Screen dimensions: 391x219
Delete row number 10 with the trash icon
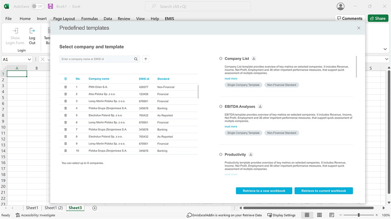66,151
